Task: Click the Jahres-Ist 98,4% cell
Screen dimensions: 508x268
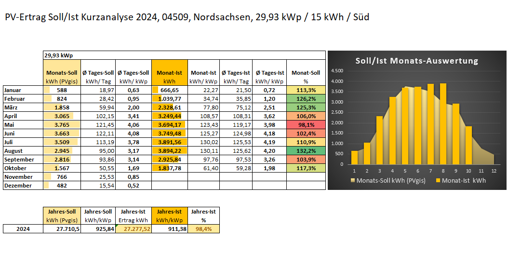Action: pos(203,229)
